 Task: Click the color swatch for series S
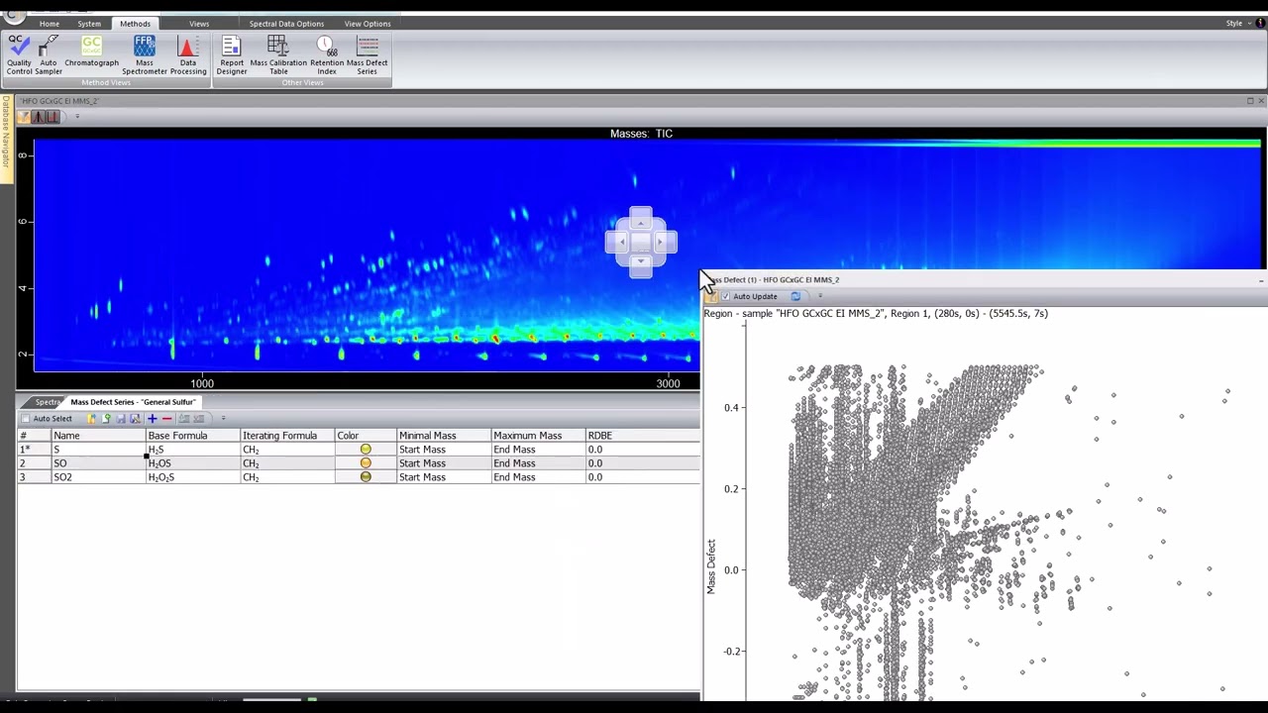[366, 450]
